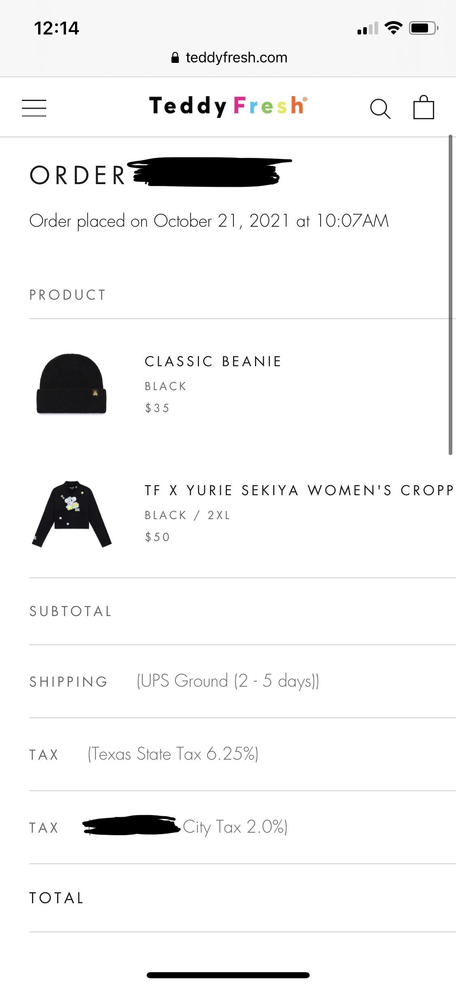This screenshot has width=456, height=988.
Task: Open the shopping bag cart
Action: (x=424, y=107)
